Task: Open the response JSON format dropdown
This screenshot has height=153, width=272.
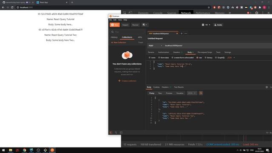Action: coord(192,93)
